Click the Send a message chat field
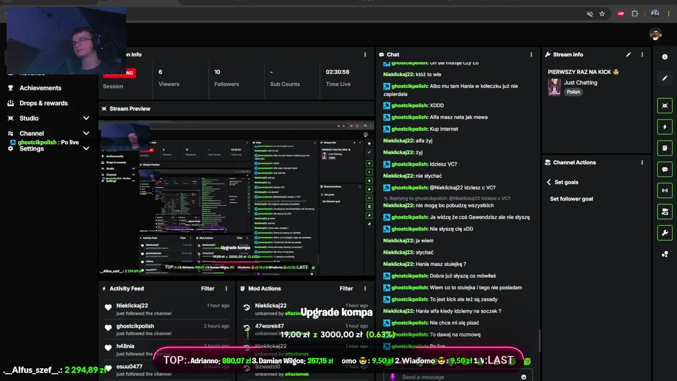The image size is (677, 381). 458,377
